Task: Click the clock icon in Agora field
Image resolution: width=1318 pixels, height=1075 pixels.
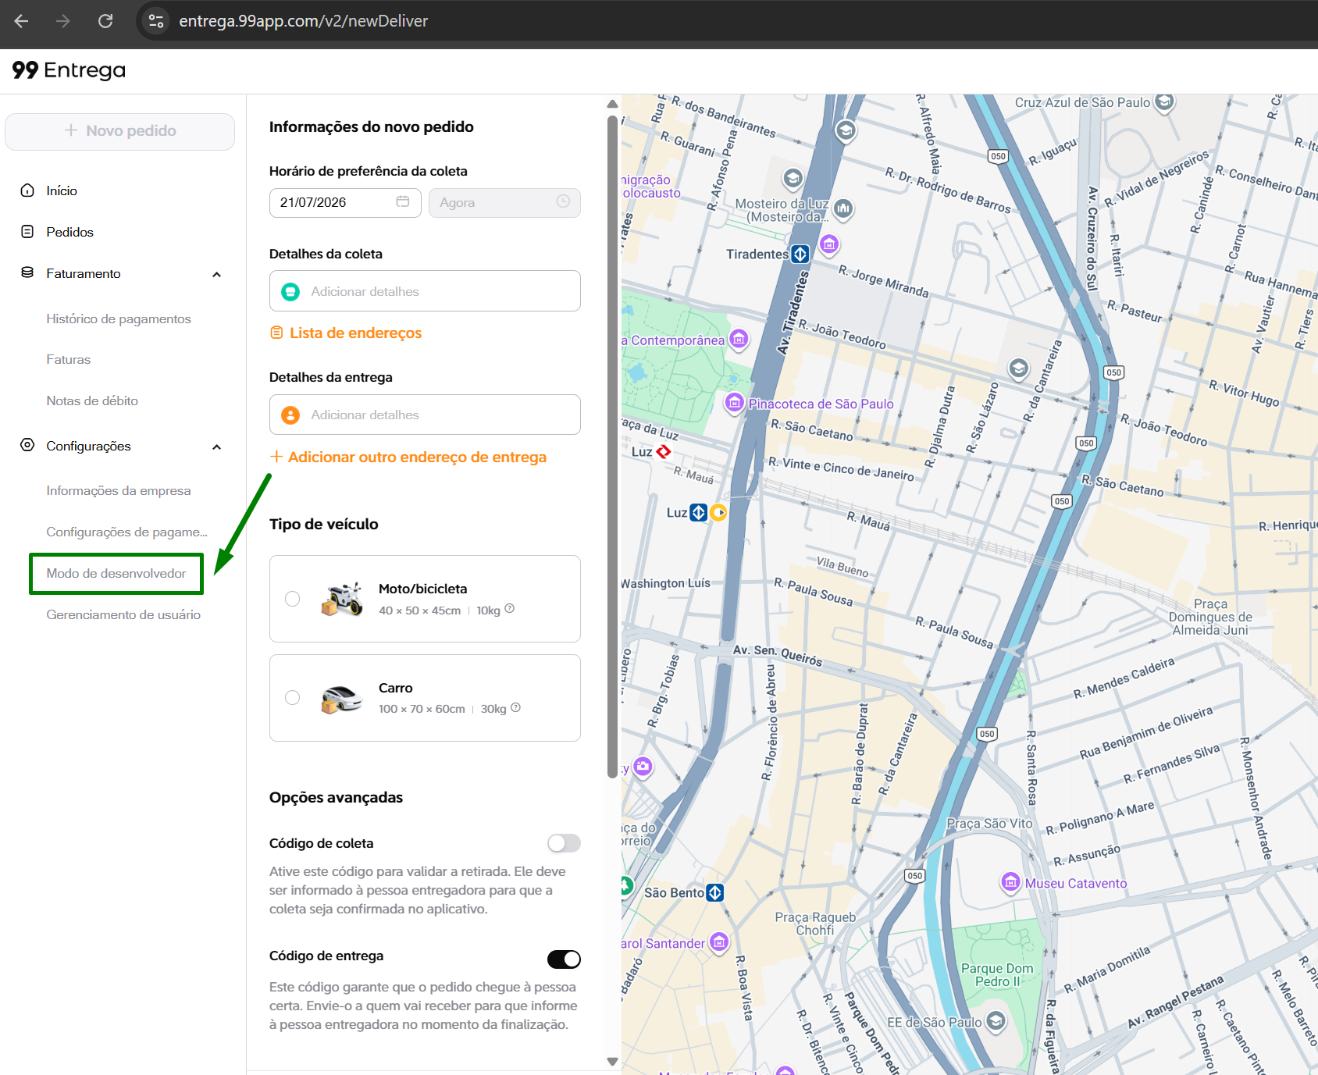Action: [x=563, y=201]
